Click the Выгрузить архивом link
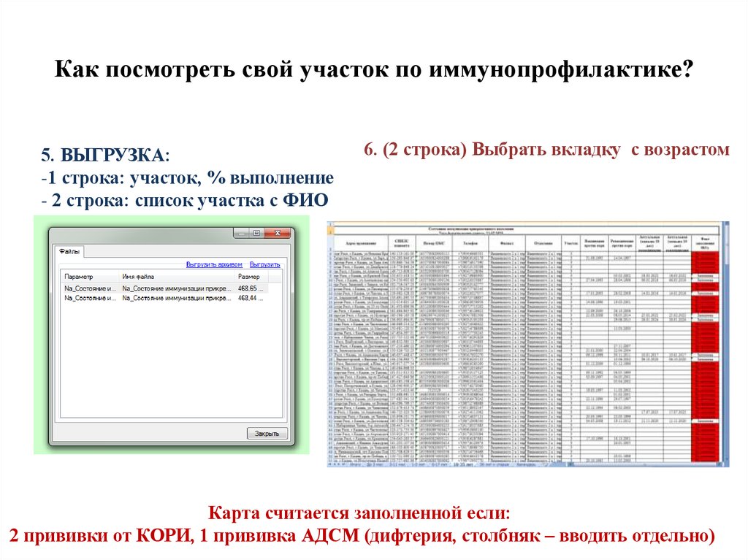 (214, 264)
